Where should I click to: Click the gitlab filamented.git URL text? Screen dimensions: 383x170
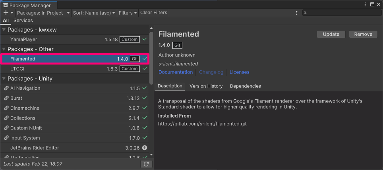pos(202,124)
